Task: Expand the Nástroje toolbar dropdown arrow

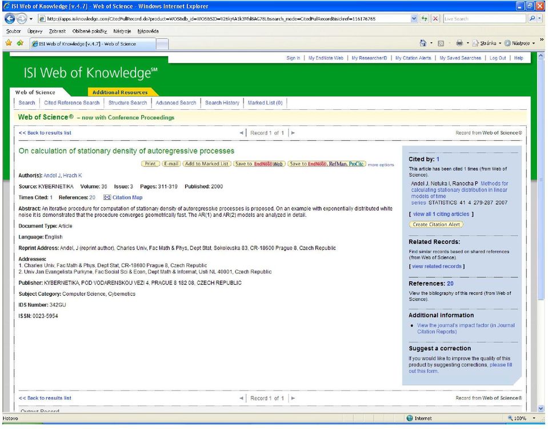Action: [534, 43]
